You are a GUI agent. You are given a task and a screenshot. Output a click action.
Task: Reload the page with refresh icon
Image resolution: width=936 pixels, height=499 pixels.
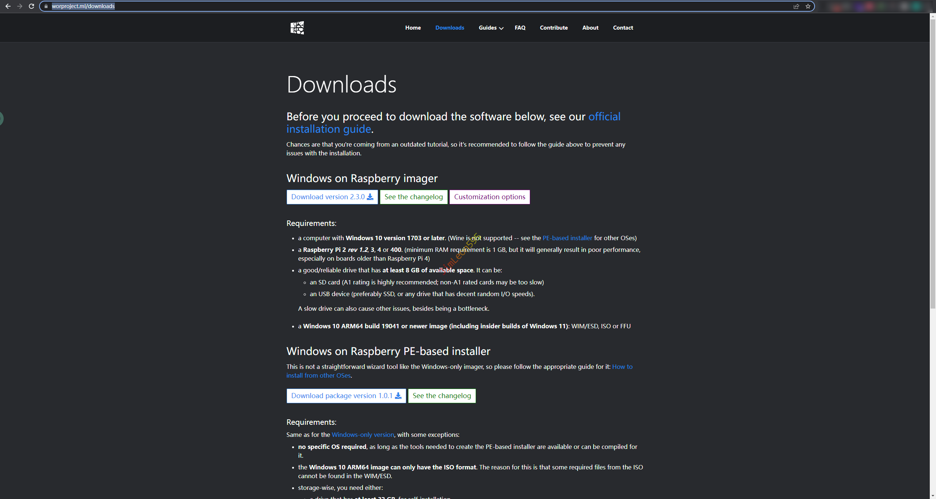click(x=31, y=6)
